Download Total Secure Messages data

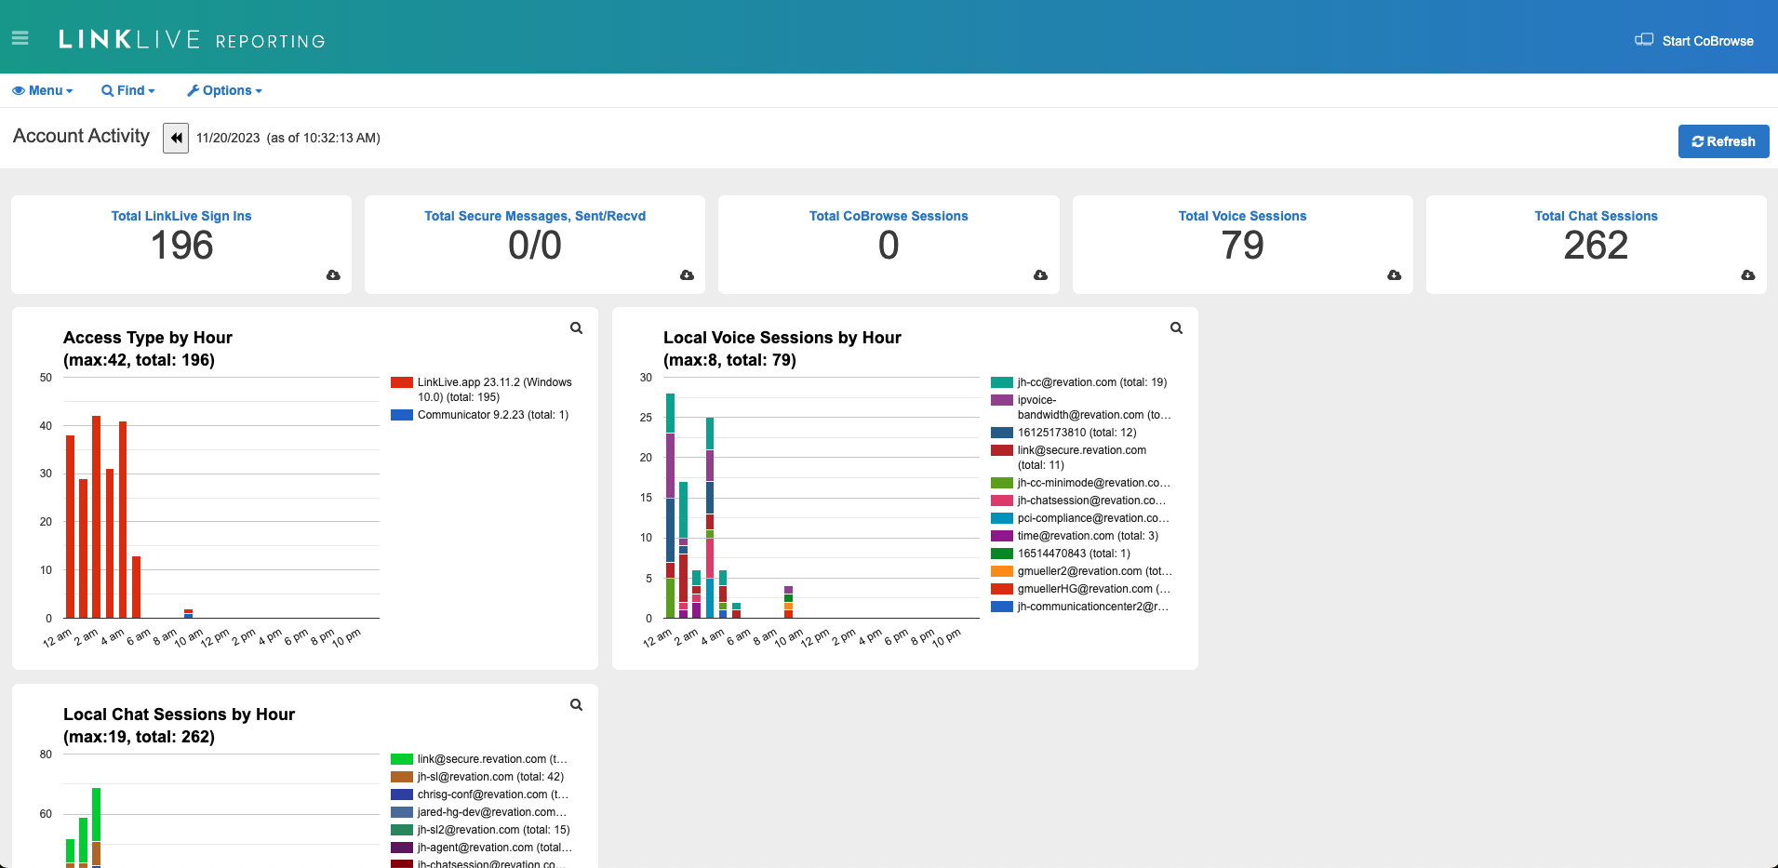687,275
